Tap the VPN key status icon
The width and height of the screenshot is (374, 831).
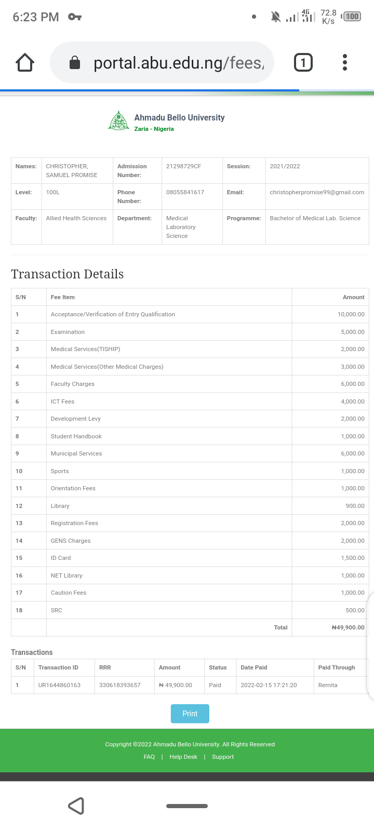click(x=75, y=17)
